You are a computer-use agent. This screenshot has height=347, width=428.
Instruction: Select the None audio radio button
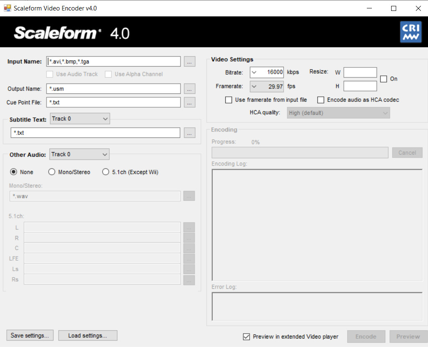(14, 172)
